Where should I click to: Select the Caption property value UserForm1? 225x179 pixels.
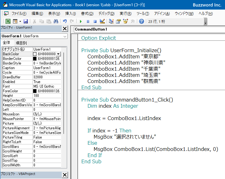pyautogui.click(x=47, y=68)
